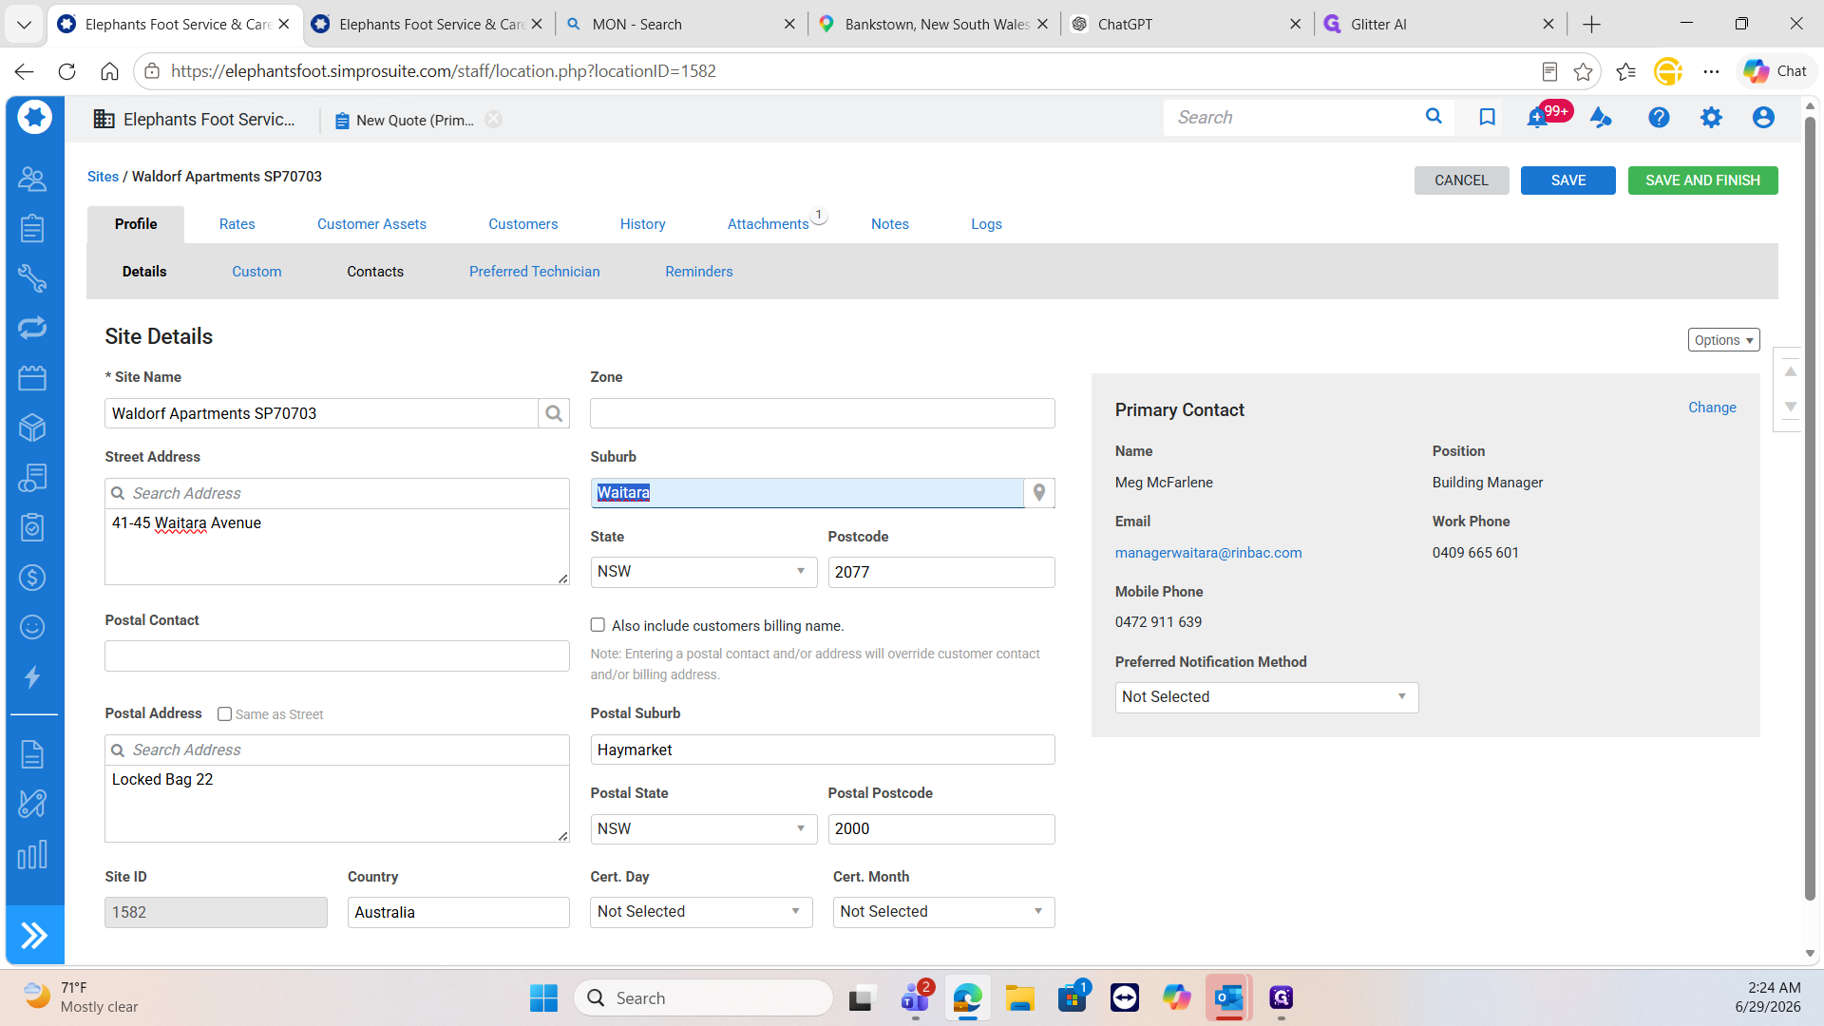Open the Logs tab

tap(986, 224)
